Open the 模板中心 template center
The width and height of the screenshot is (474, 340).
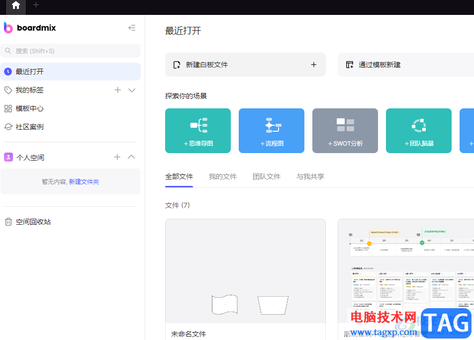(29, 108)
